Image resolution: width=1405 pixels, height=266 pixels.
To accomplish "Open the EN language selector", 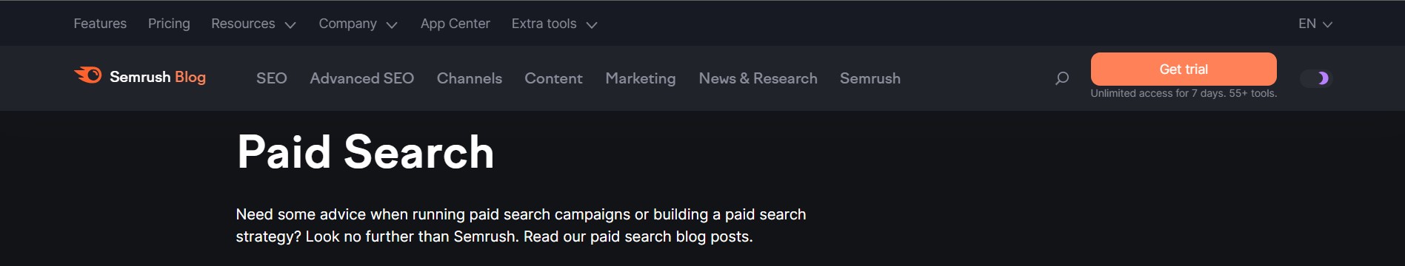I will tap(1315, 24).
